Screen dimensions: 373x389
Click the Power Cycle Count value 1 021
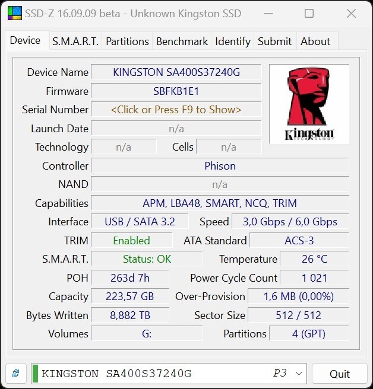[x=314, y=278]
